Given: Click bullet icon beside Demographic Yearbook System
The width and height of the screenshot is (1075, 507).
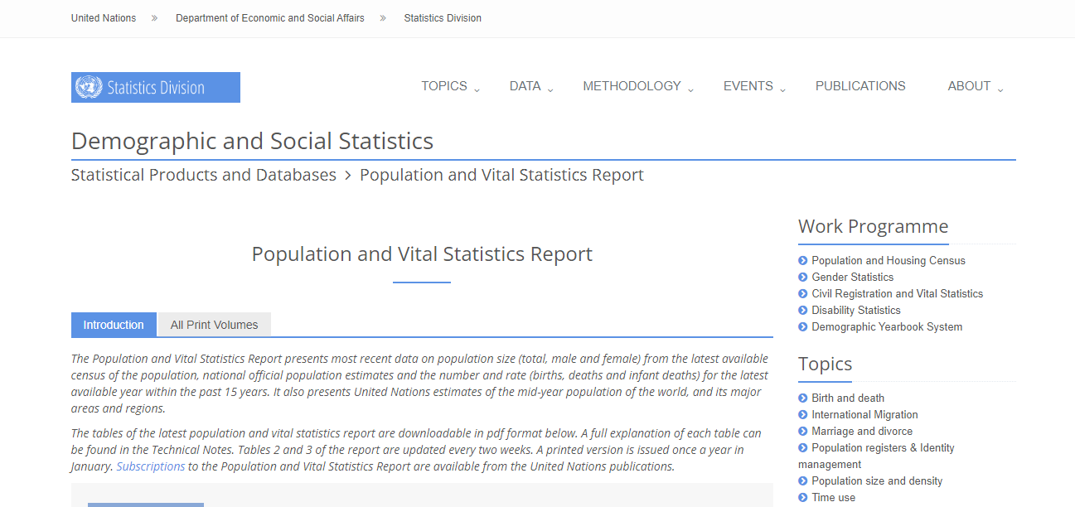Looking at the screenshot, I should [x=802, y=326].
